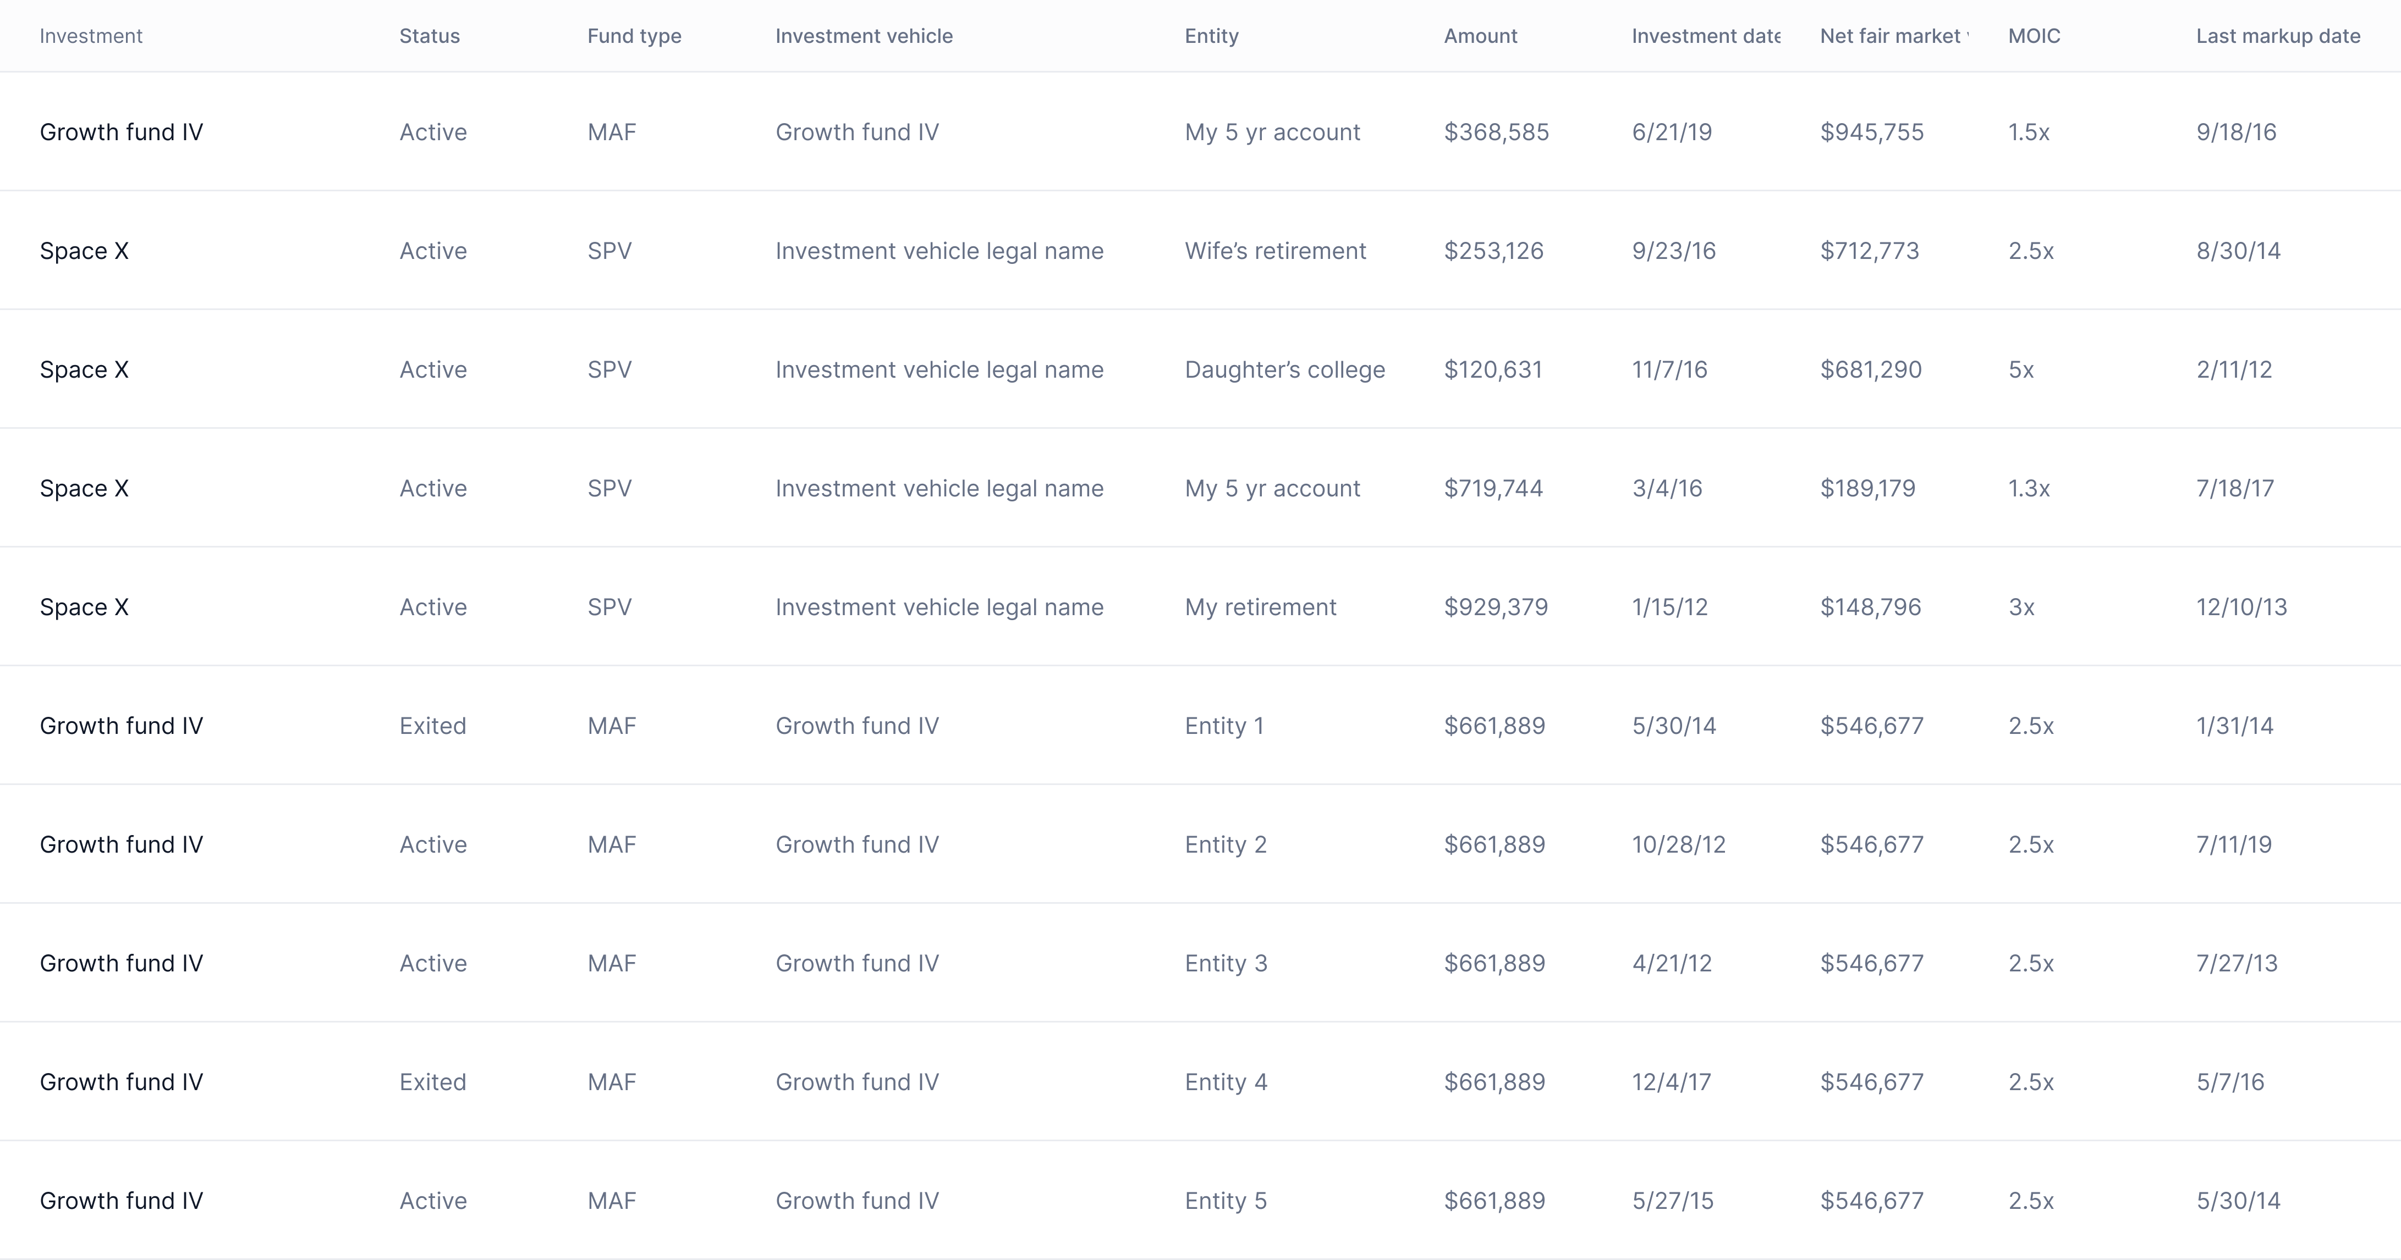
Task: Open the Wife's retirement entity cell
Action: (x=1274, y=251)
